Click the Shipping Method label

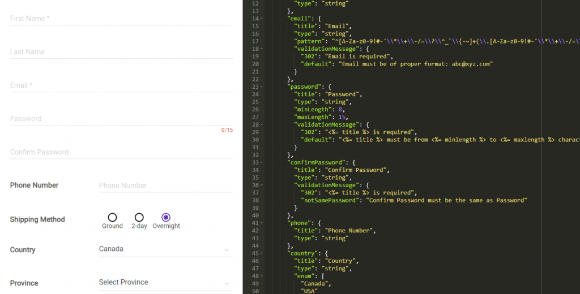tap(37, 219)
